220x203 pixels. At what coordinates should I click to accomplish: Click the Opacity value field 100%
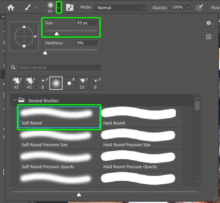tap(178, 7)
